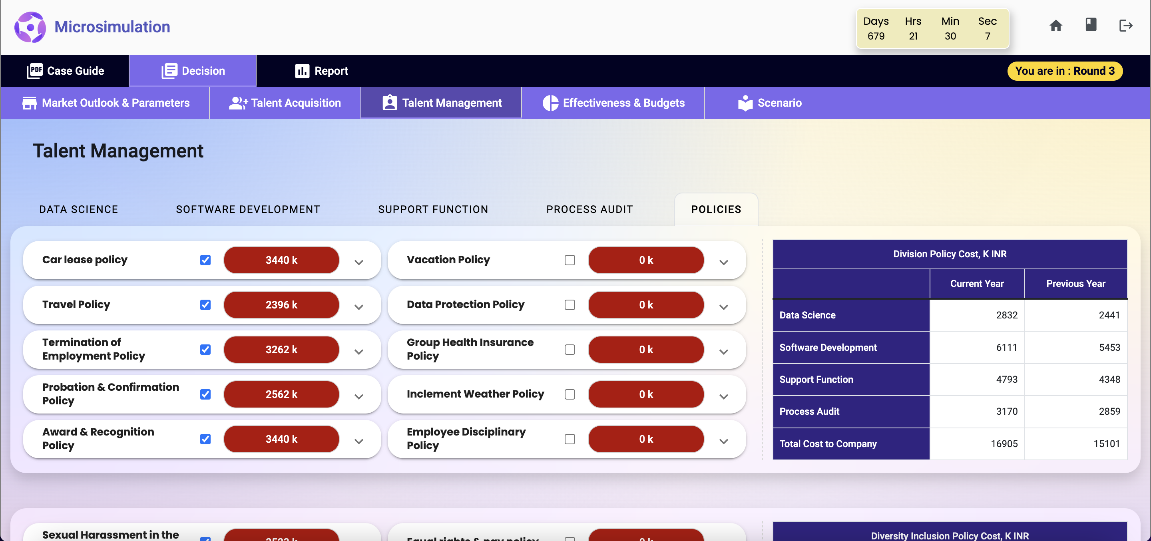1151x541 pixels.
Task: Open the Microsimulation home page via the logo
Action: 30,27
